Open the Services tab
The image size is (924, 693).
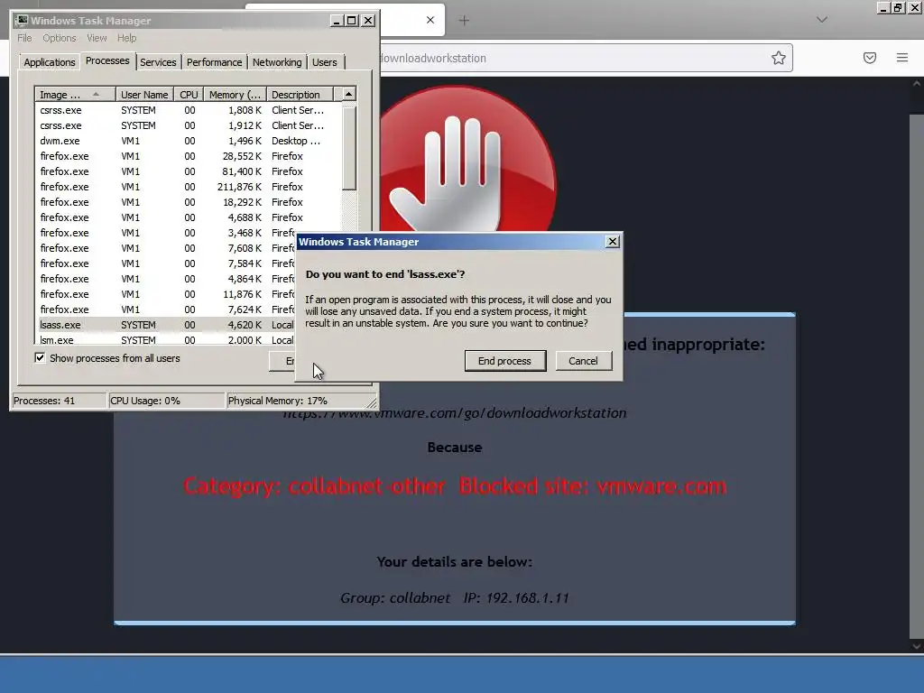tap(158, 62)
